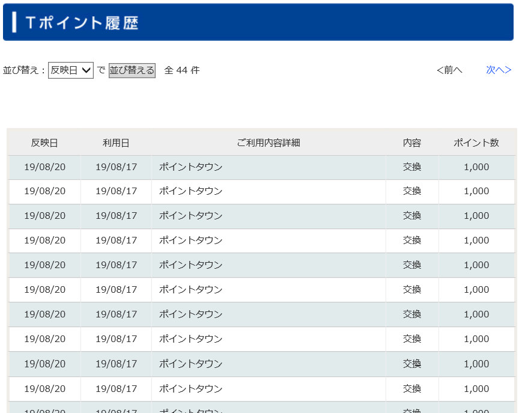Click the 利用日 column header
The image size is (522, 413).
click(x=116, y=142)
